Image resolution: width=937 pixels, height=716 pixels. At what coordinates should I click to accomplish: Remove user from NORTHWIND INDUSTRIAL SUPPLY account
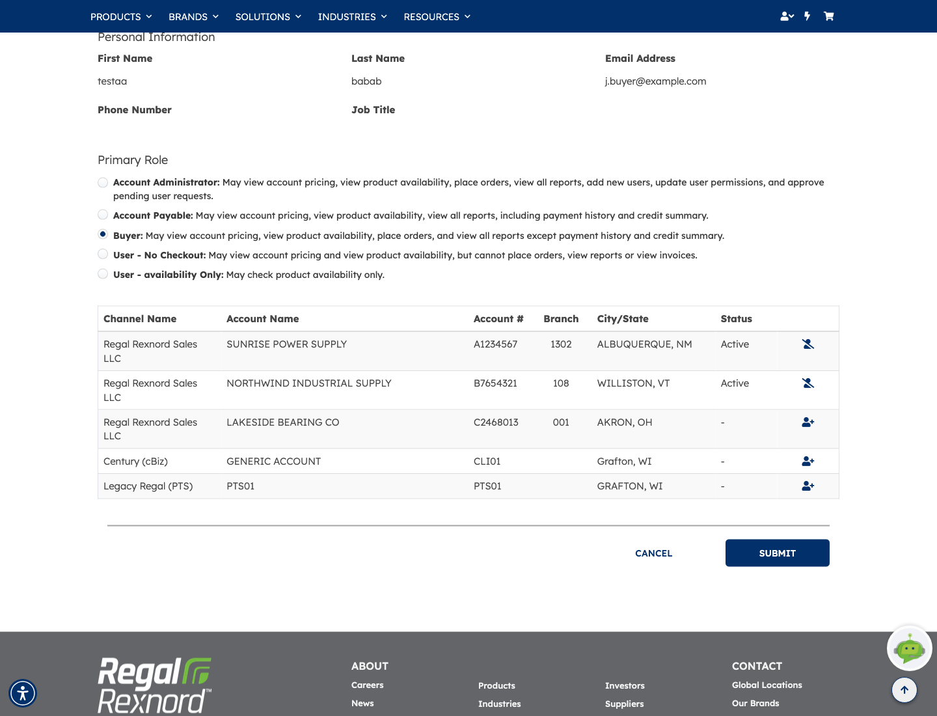pyautogui.click(x=808, y=383)
